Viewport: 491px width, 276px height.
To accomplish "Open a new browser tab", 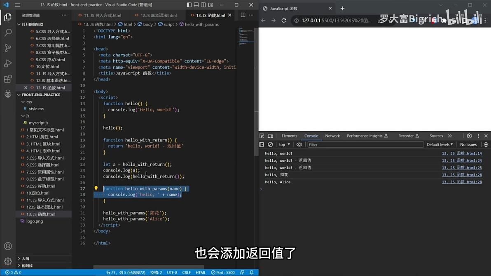I will [342, 9].
